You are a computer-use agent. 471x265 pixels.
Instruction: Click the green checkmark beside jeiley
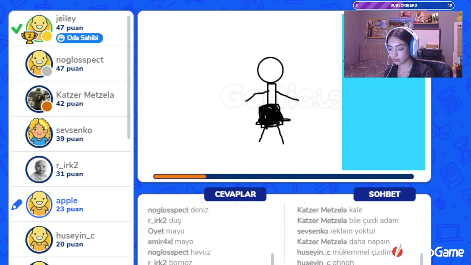[17, 28]
